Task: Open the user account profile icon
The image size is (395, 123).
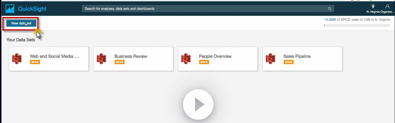Action: tap(387, 6)
